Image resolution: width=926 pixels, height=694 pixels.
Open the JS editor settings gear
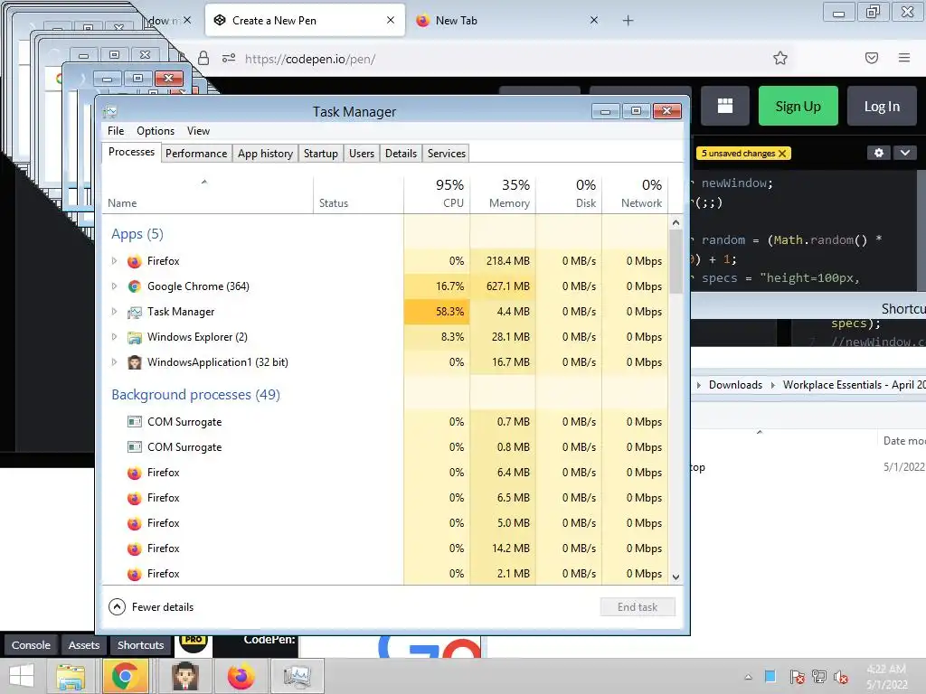pos(879,153)
